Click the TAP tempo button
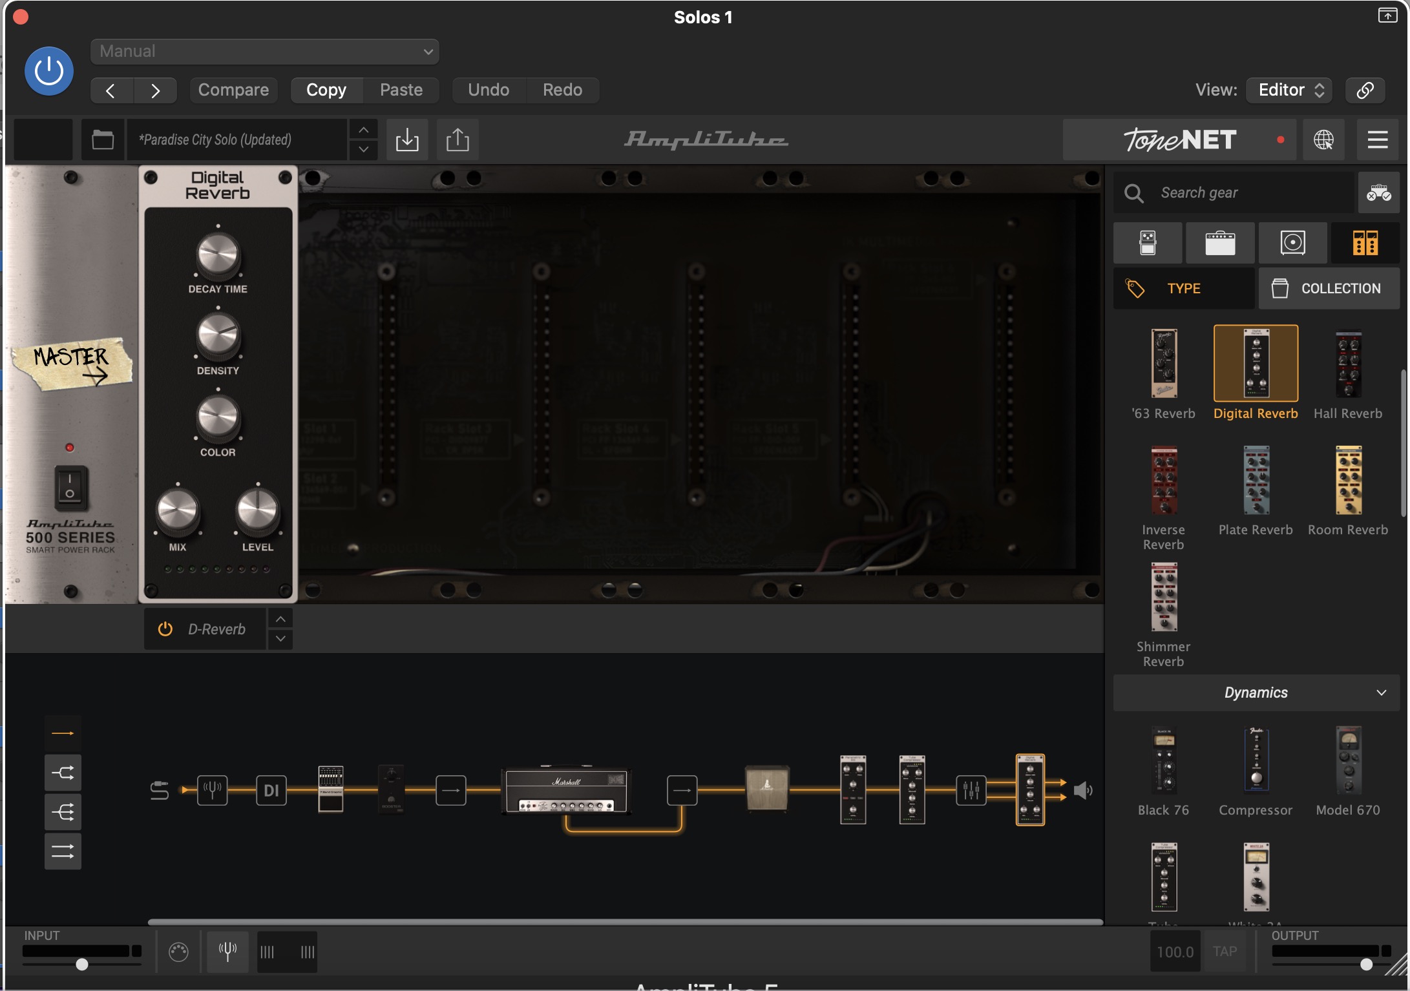 click(x=1225, y=952)
